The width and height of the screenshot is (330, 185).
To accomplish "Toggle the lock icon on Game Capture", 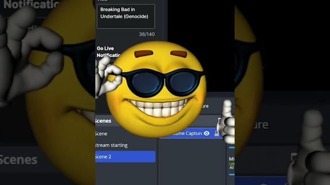I will [217, 134].
